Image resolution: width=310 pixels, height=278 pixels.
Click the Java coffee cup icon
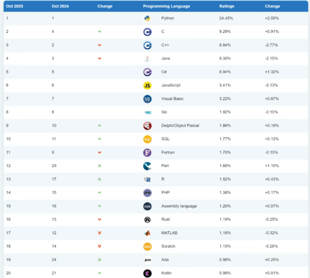point(147,59)
